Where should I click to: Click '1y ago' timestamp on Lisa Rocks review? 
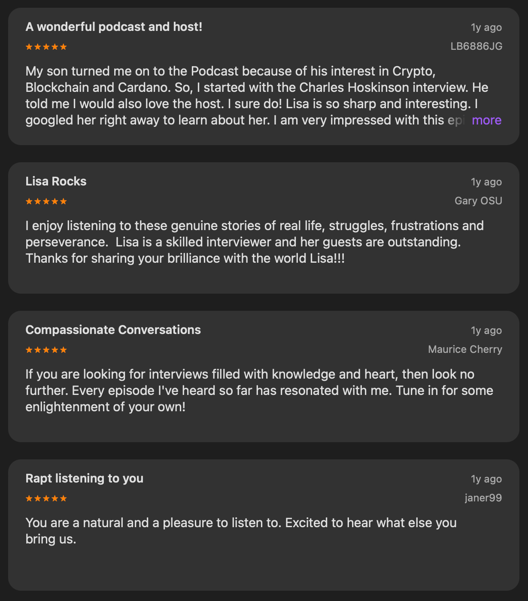pyautogui.click(x=486, y=182)
